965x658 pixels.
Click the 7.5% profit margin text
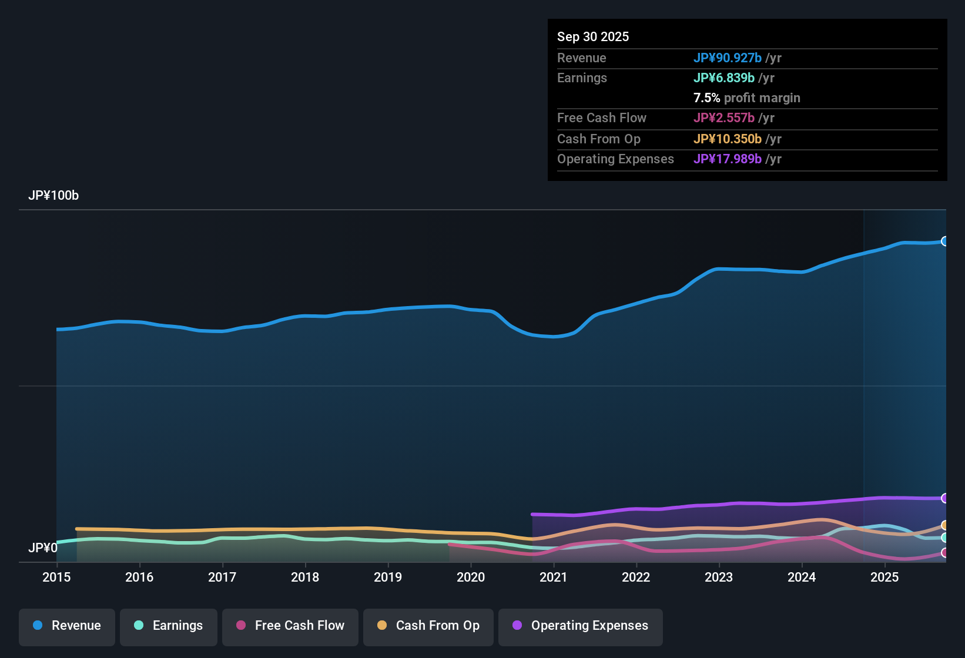coord(747,98)
